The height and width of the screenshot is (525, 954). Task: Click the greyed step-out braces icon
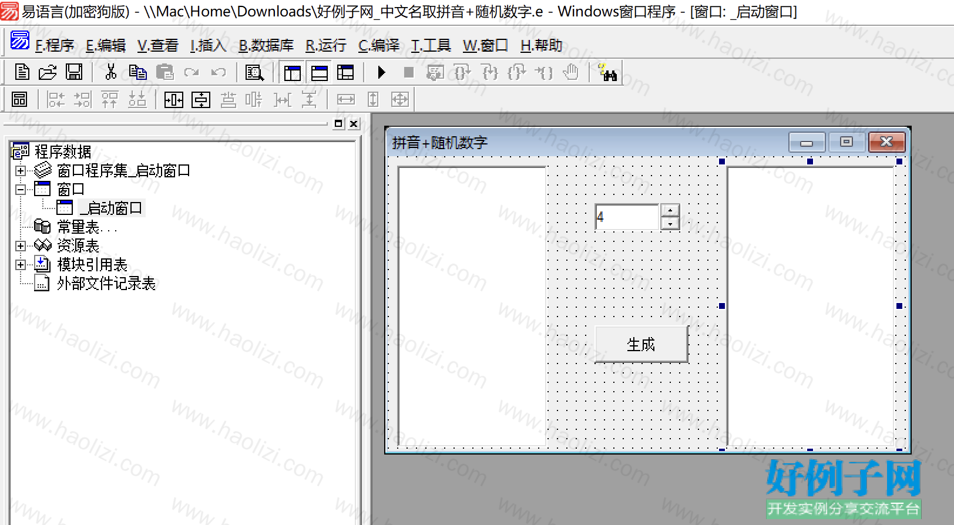coord(517,72)
